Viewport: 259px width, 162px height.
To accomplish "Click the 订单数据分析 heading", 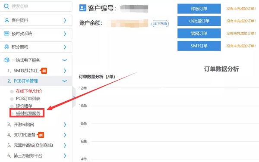I will point(221,69).
